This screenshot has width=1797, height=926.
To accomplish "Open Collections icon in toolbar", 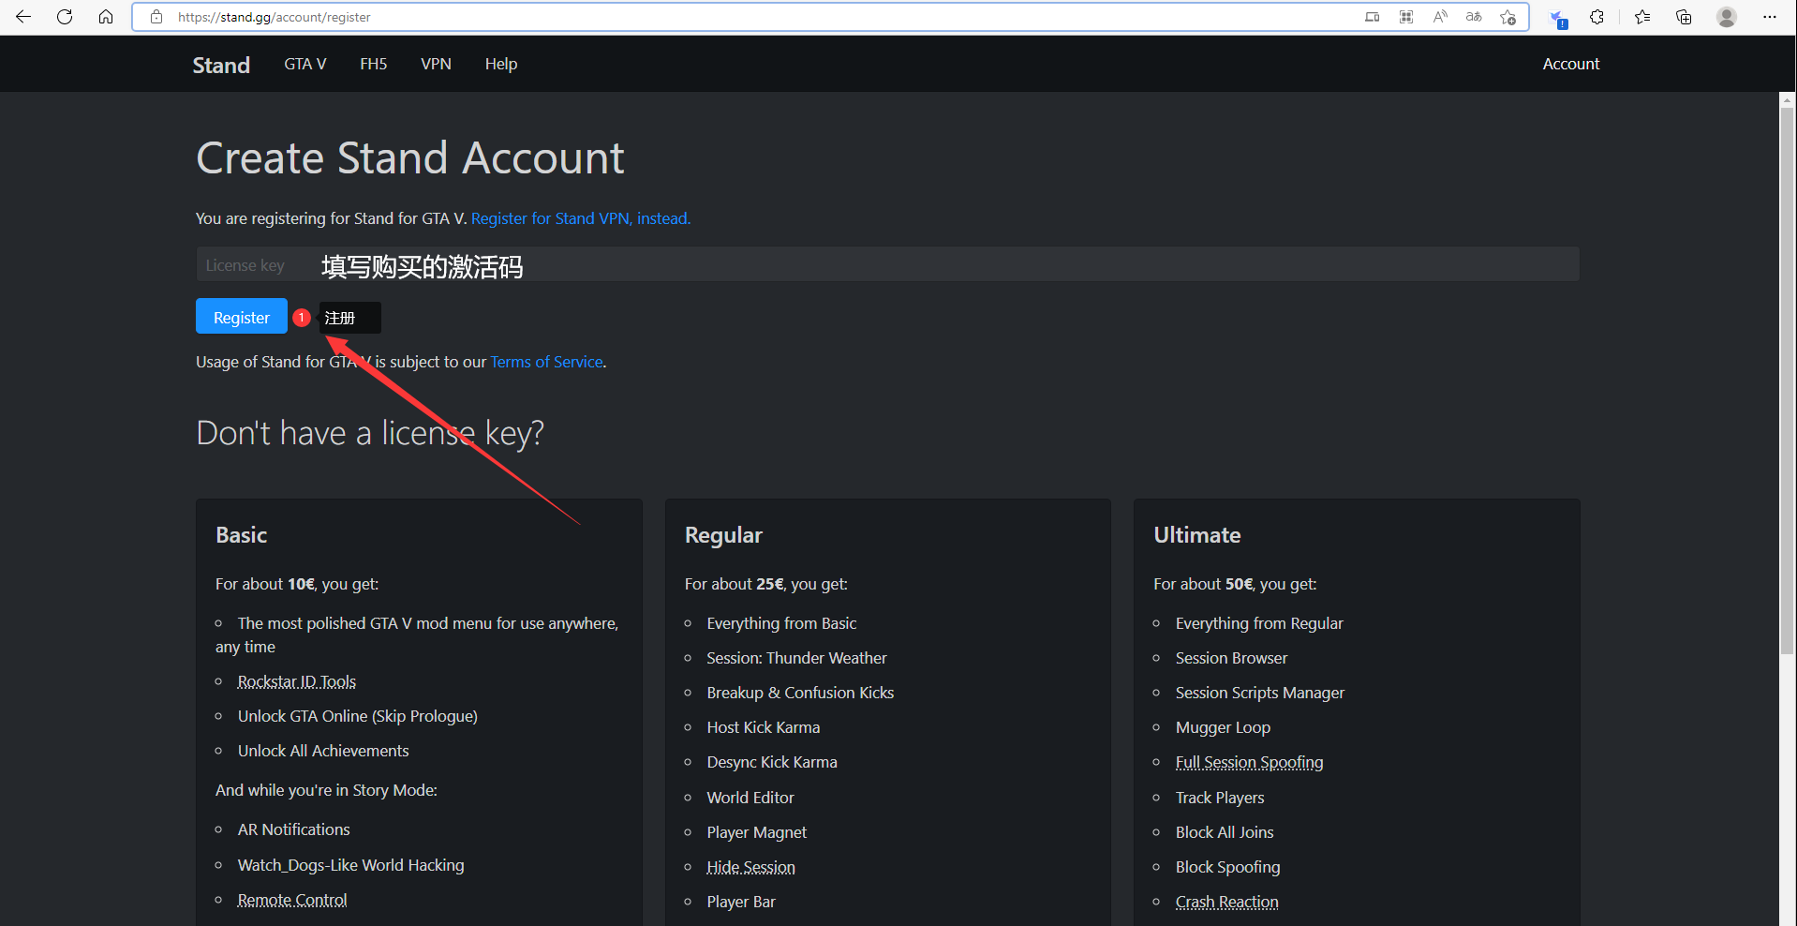I will tap(1684, 17).
